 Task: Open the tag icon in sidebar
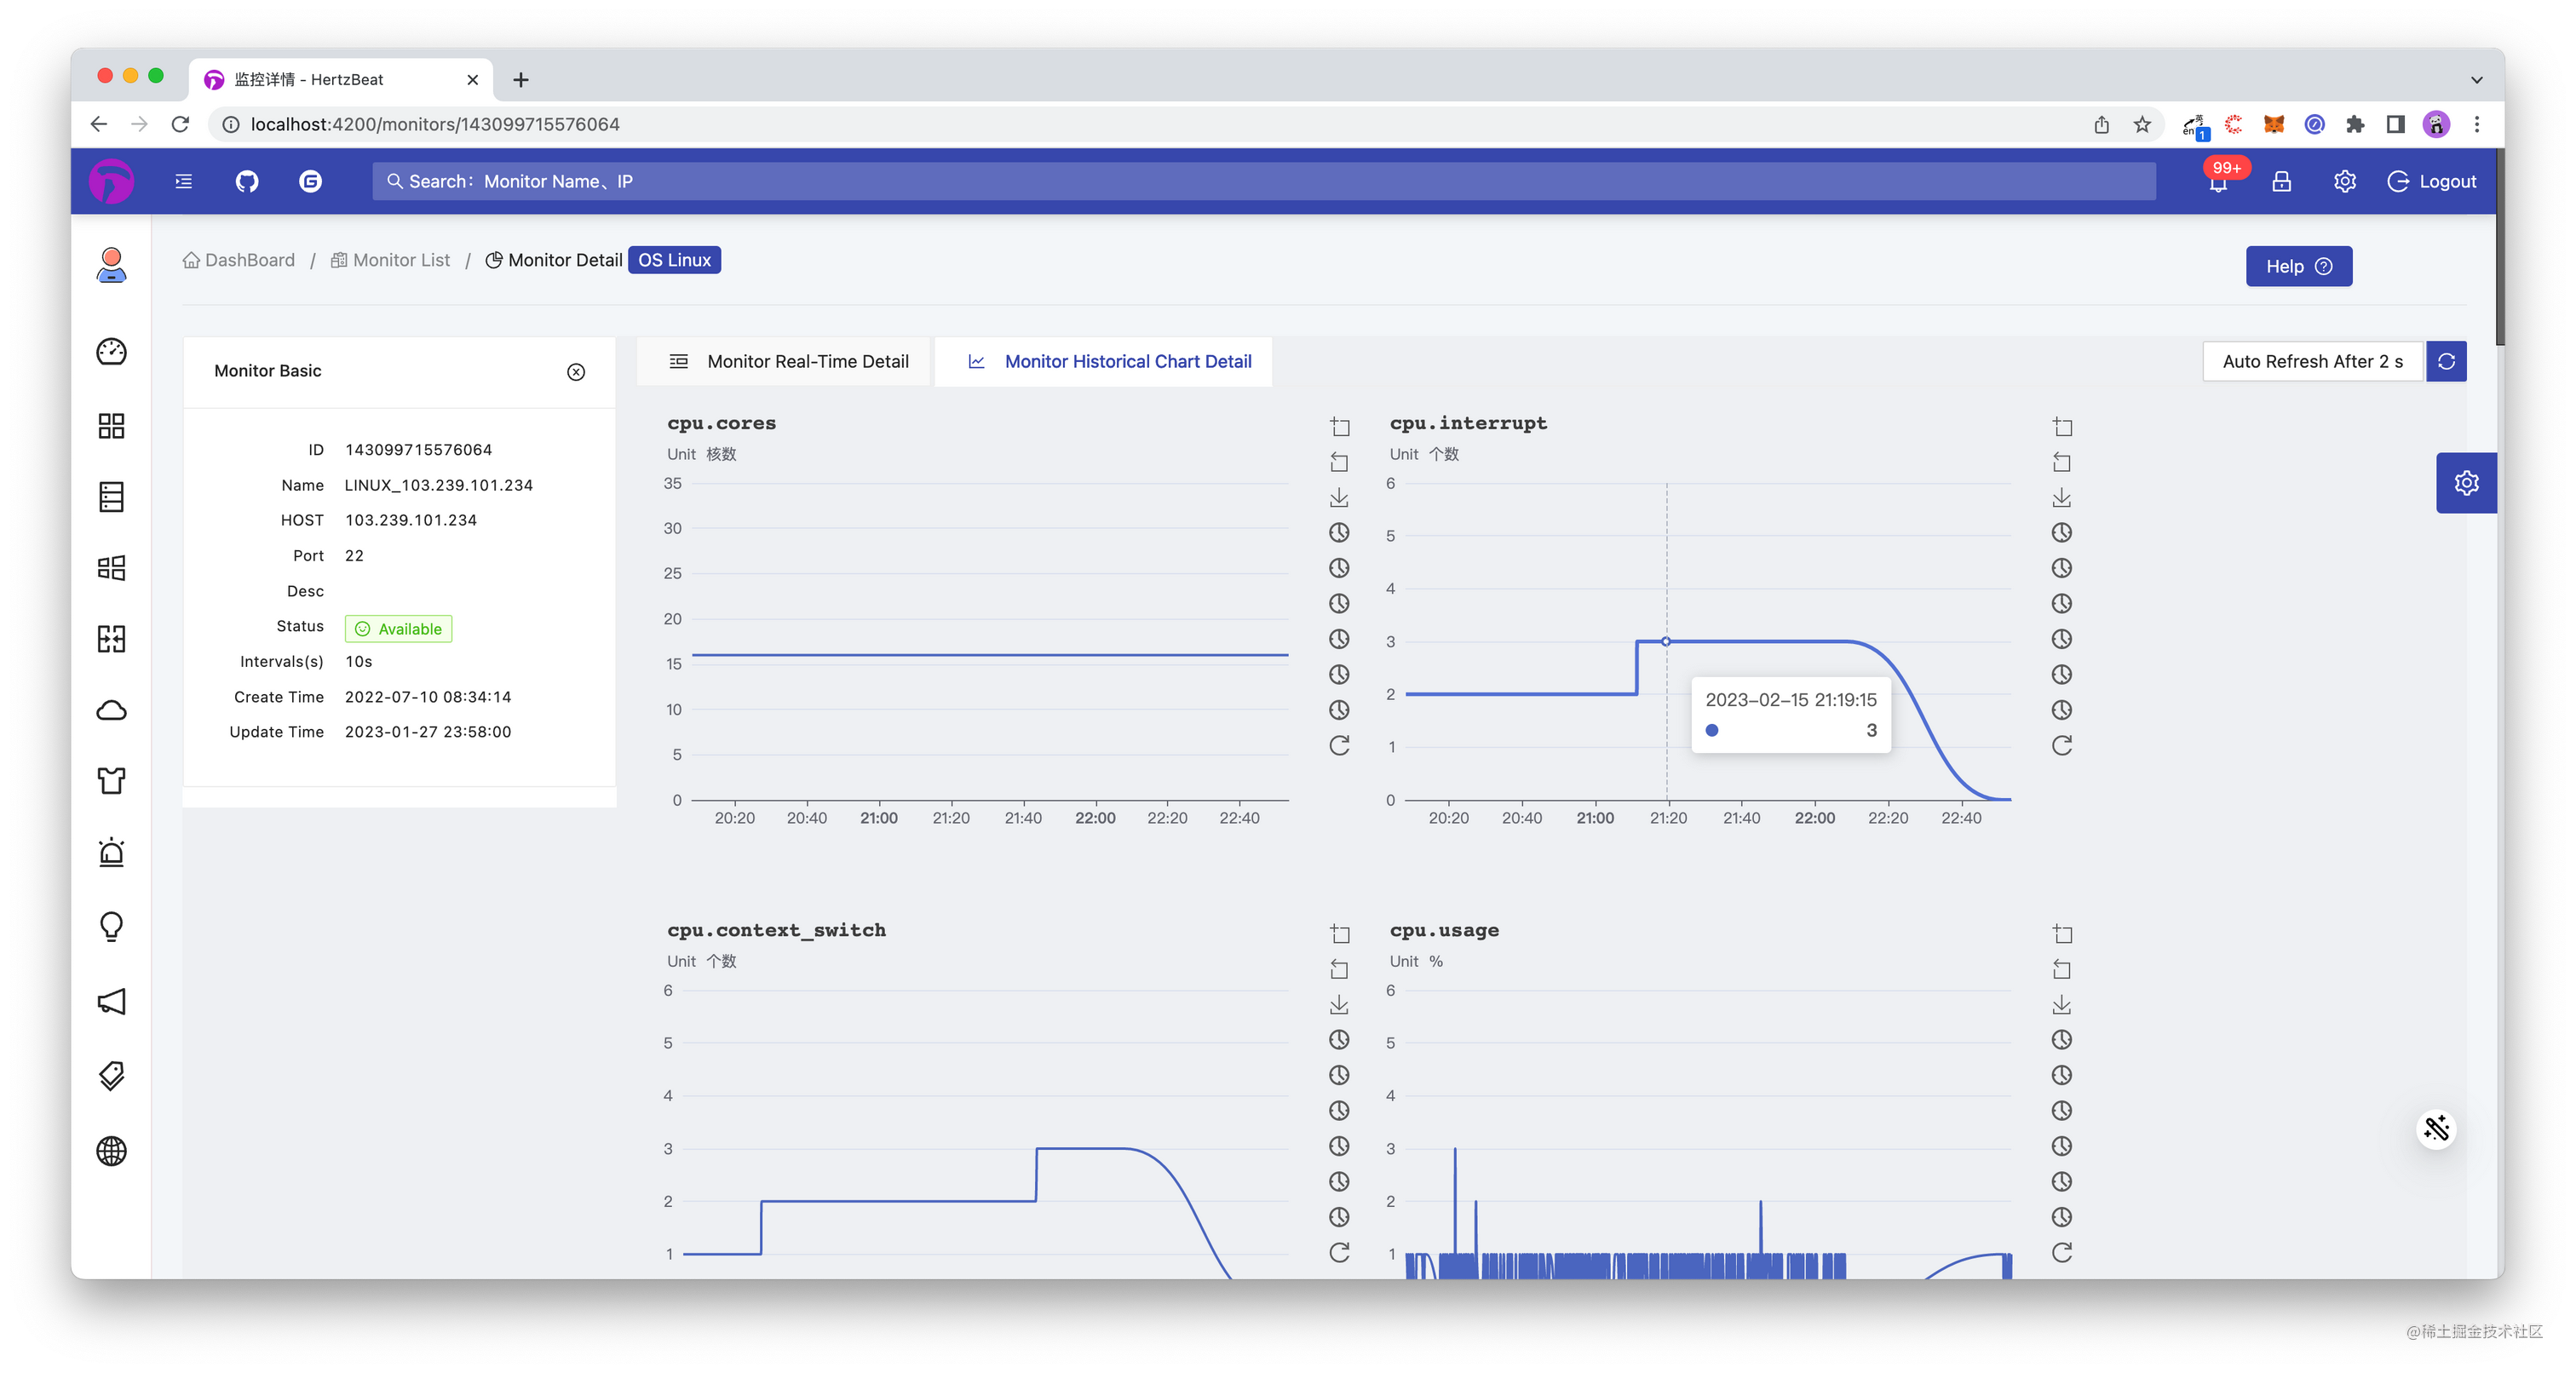(111, 1076)
